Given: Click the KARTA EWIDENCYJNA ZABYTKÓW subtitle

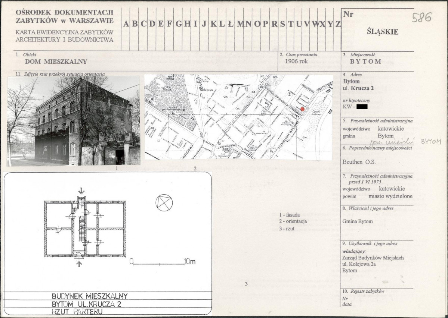Looking at the screenshot, I should 64,36.
